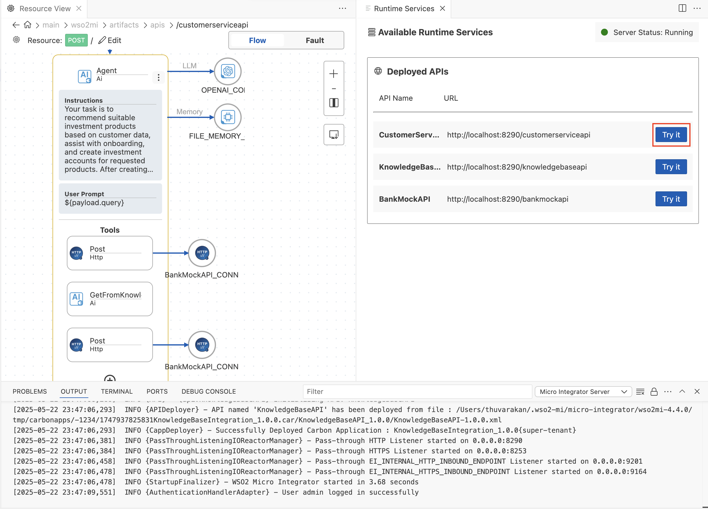Click the customerserviceapi localhost URL
The height and width of the screenshot is (509, 708).
point(518,135)
